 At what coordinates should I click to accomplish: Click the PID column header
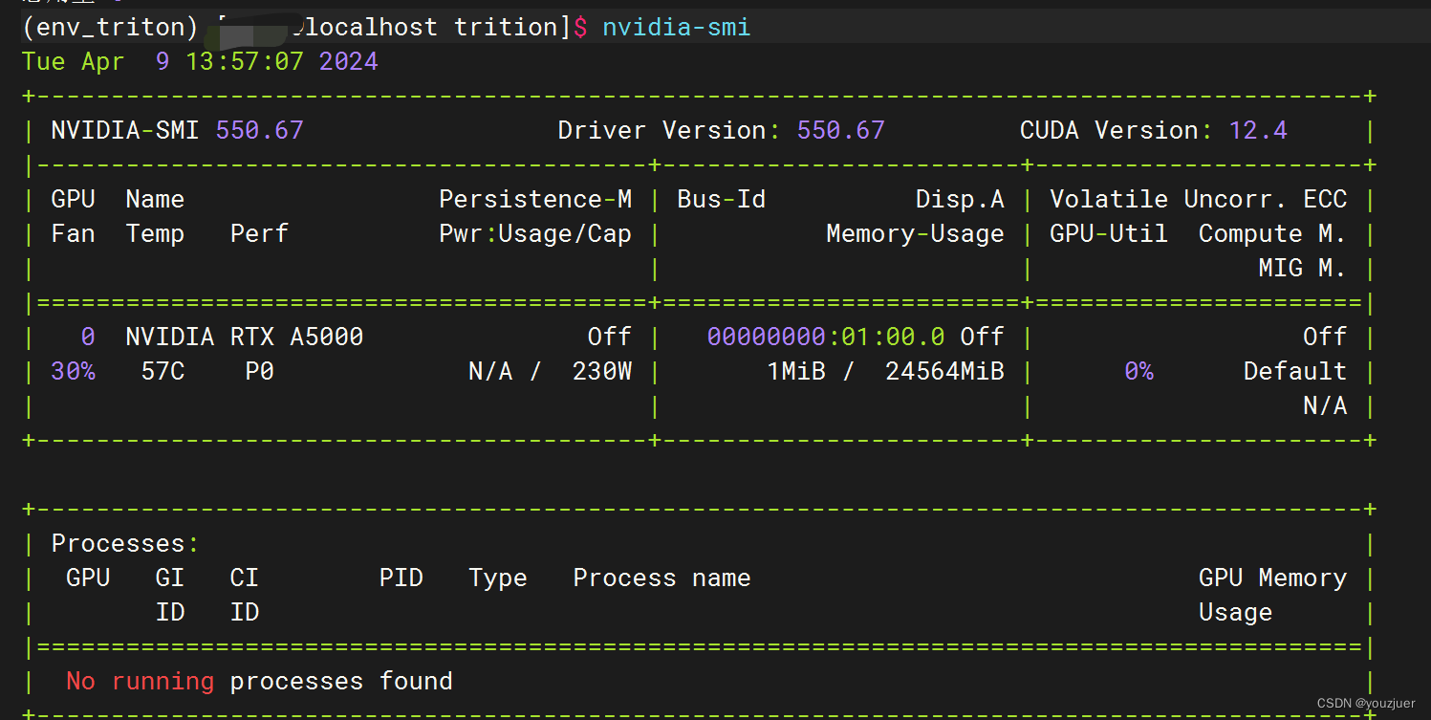click(x=401, y=578)
